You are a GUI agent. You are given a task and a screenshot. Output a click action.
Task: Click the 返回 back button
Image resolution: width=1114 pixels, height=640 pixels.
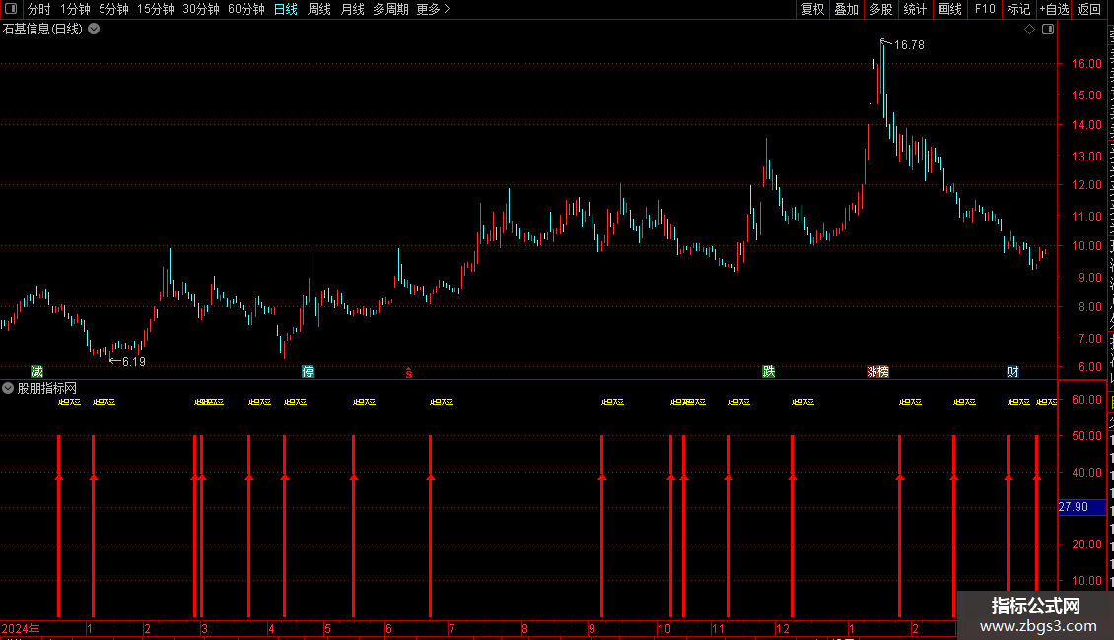[x=1088, y=9]
